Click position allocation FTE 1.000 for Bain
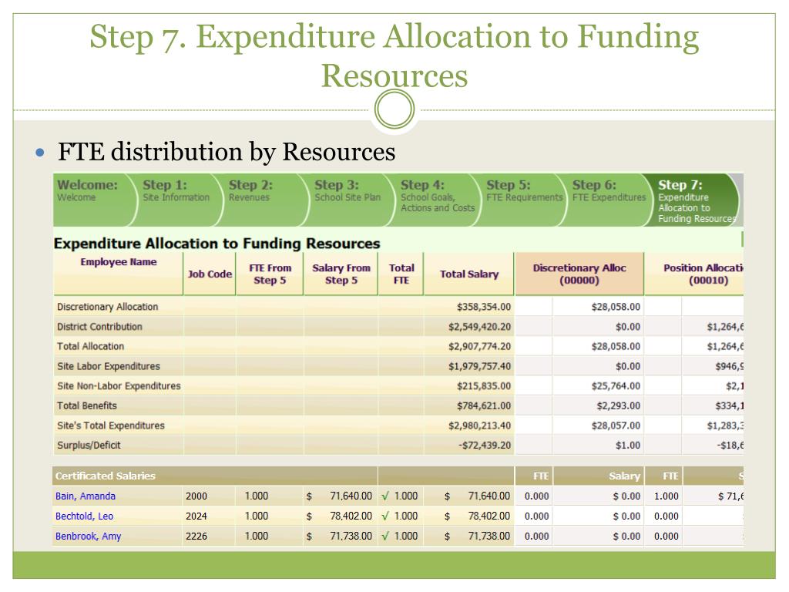 coord(666,496)
